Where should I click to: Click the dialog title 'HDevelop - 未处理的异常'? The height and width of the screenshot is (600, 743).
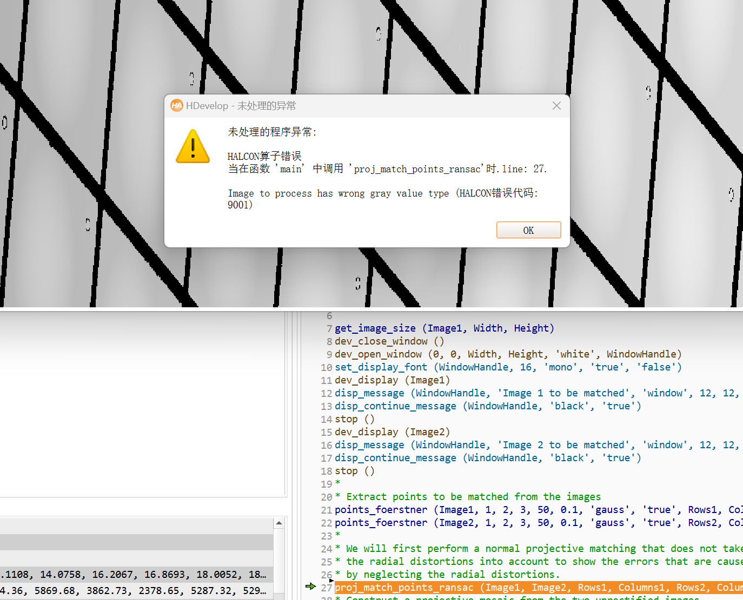pos(241,106)
